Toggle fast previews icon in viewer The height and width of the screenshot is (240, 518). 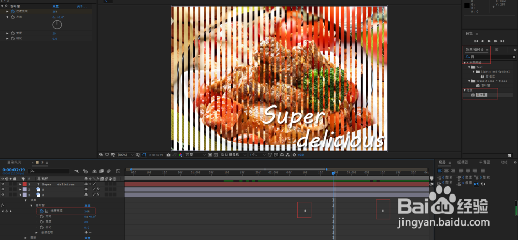point(276,155)
